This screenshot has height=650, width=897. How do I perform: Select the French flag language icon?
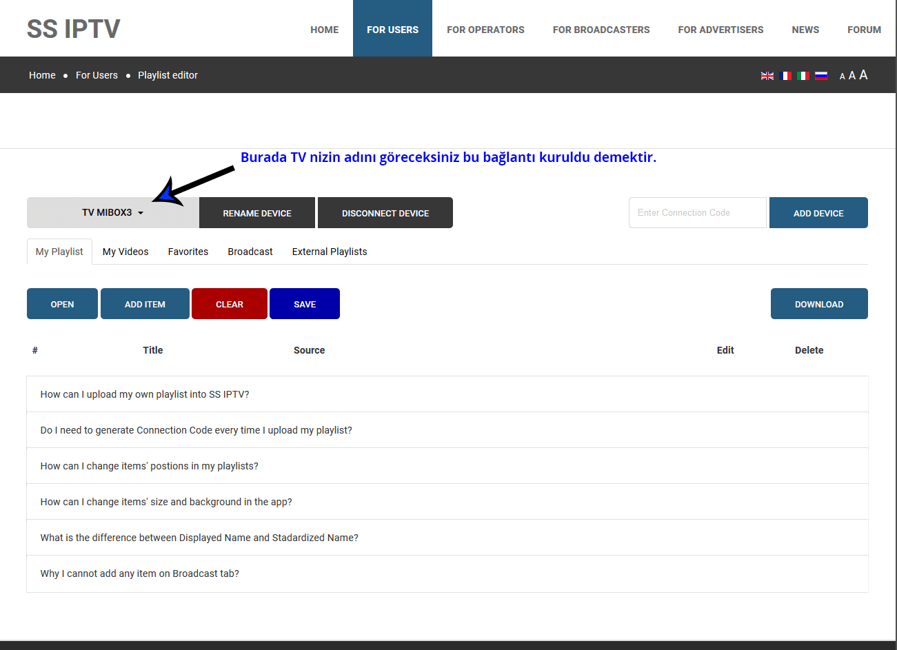785,76
